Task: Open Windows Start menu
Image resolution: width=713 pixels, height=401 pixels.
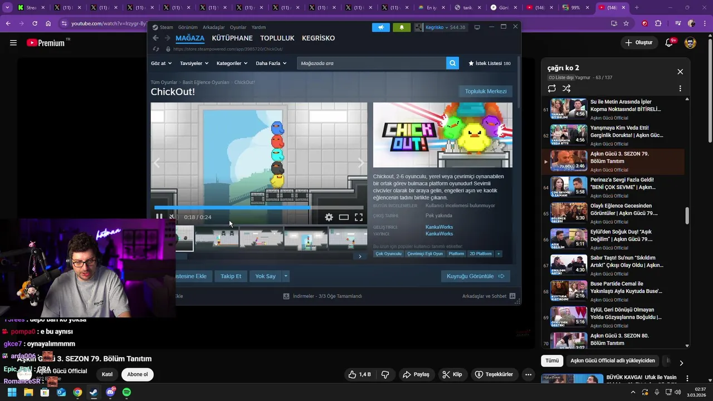Action: 12,393
